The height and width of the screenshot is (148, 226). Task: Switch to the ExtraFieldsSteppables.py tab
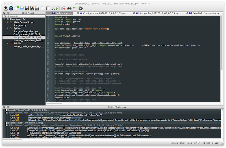coord(206,13)
